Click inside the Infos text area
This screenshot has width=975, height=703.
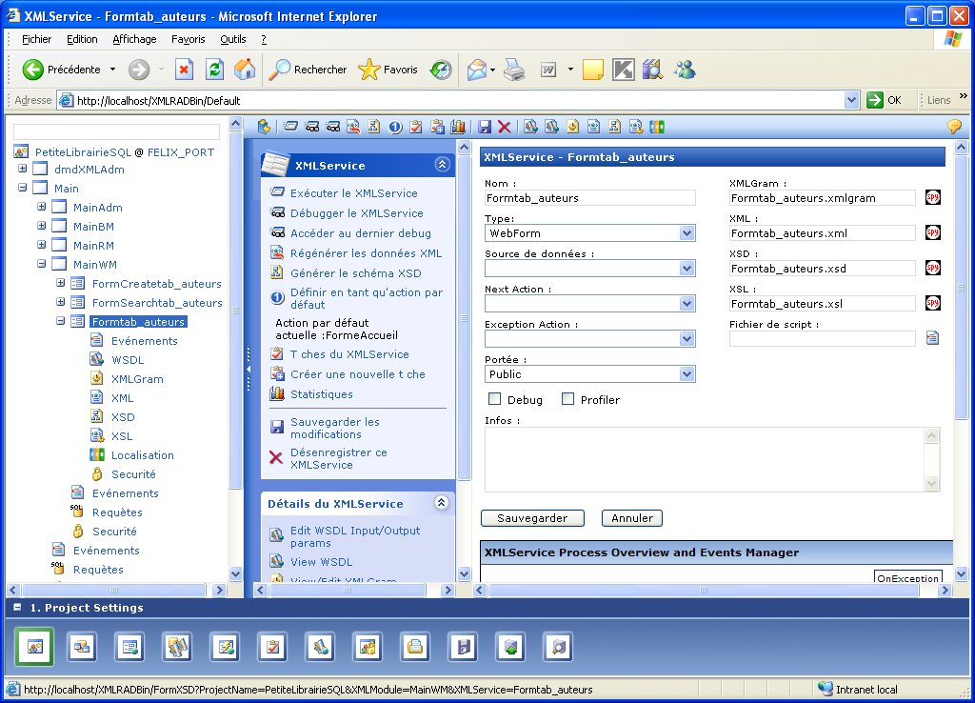[x=704, y=459]
